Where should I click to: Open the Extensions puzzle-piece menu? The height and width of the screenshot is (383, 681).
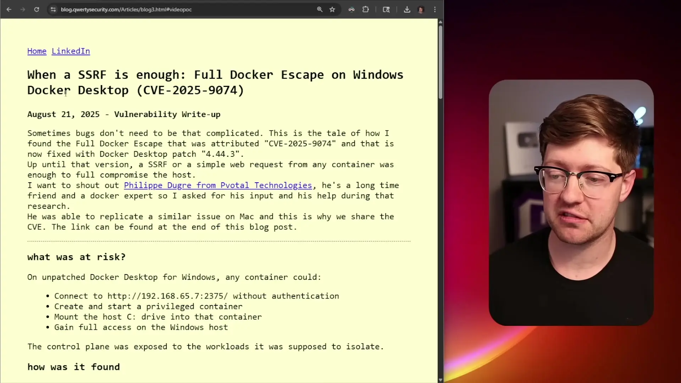366,10
